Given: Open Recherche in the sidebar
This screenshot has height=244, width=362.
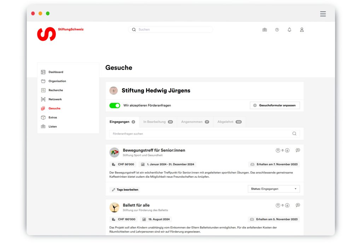Looking at the screenshot, I should [56, 90].
